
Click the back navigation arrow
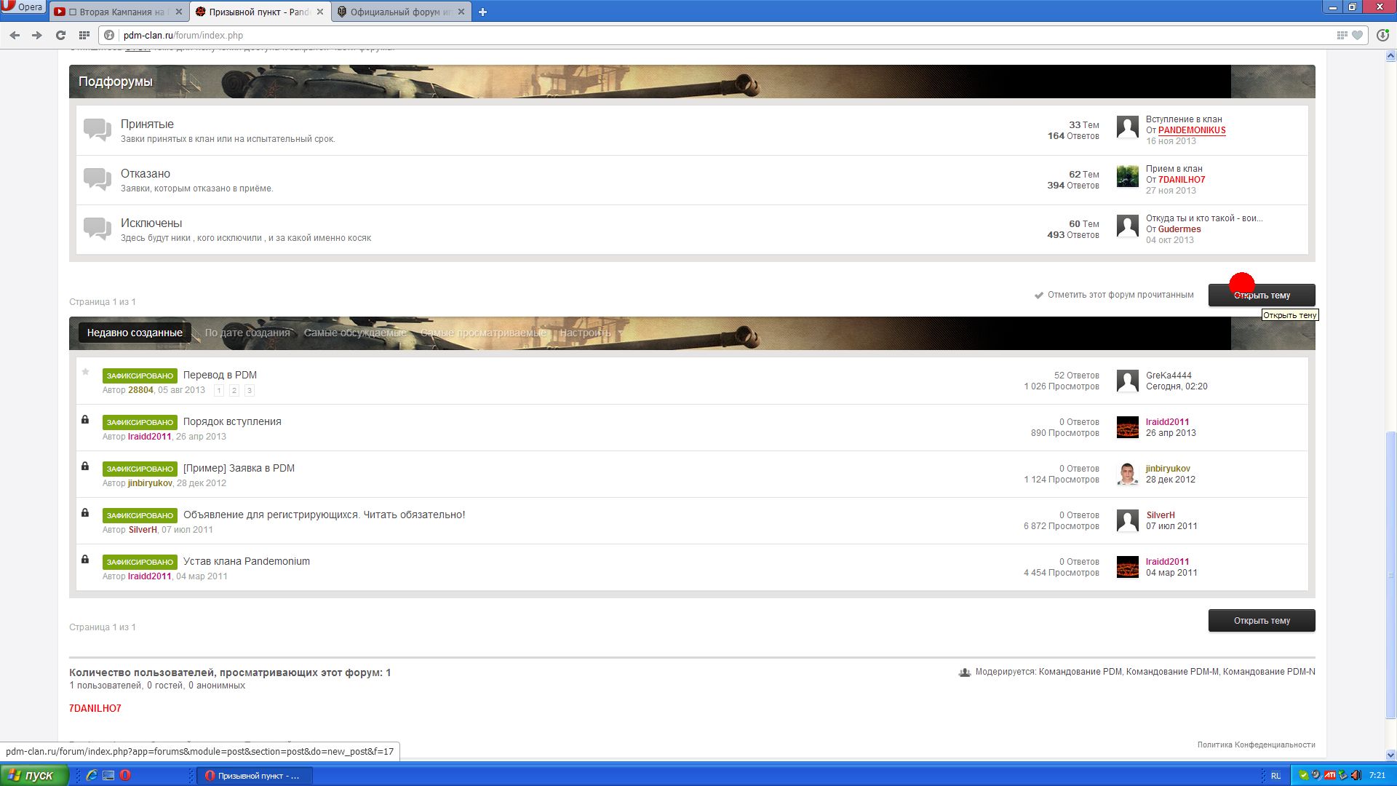coord(15,35)
